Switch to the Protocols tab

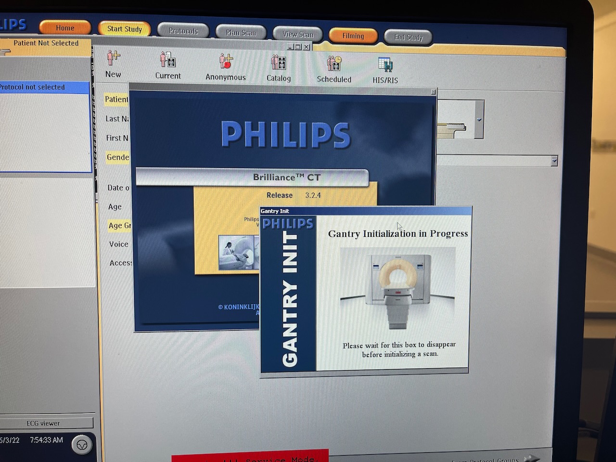[183, 31]
